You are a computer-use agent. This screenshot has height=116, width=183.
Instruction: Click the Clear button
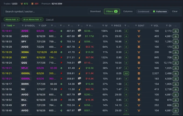(175, 11)
